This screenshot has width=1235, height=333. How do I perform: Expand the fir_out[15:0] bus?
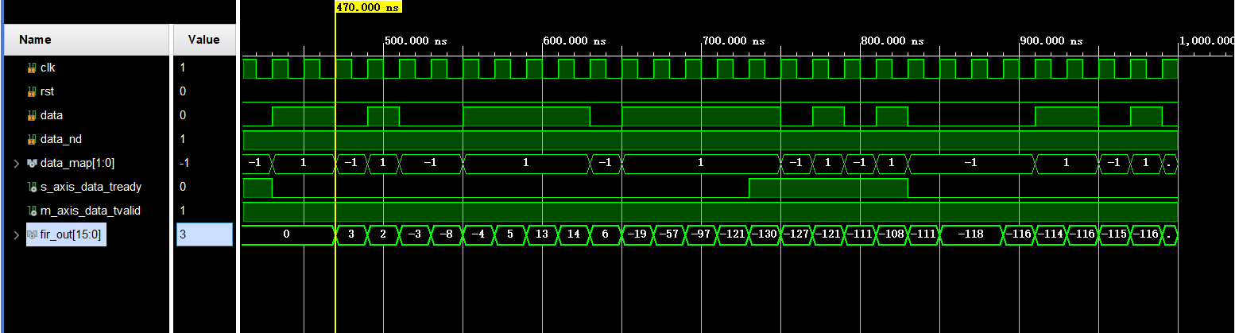click(16, 234)
